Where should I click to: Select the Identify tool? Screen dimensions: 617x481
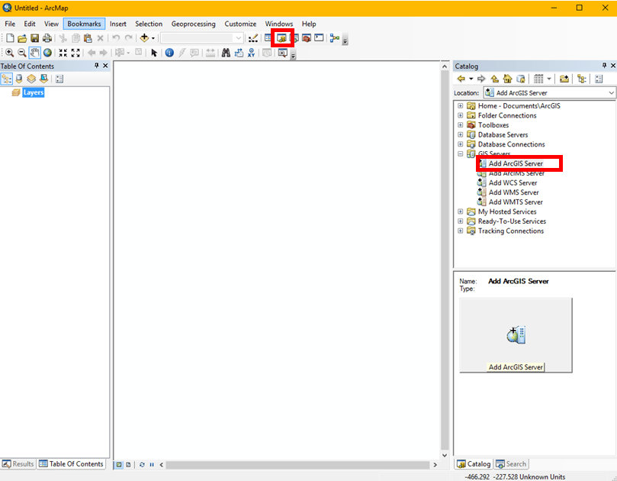pos(169,53)
